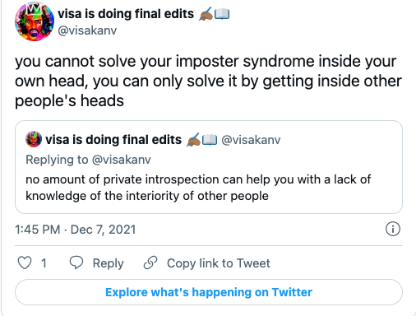
Task: Open quoted tweet about private introspection
Action: pos(209,167)
